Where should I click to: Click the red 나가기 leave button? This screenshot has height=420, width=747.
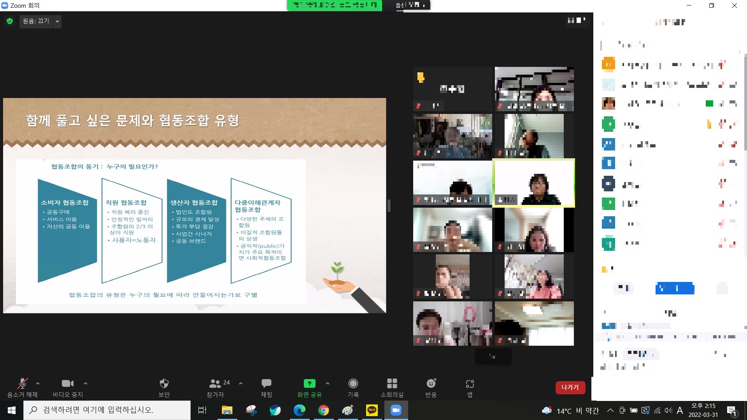tap(570, 387)
